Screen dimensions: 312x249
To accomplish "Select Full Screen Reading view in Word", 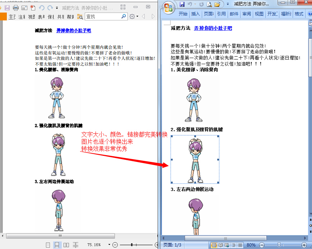I will 220,245.
